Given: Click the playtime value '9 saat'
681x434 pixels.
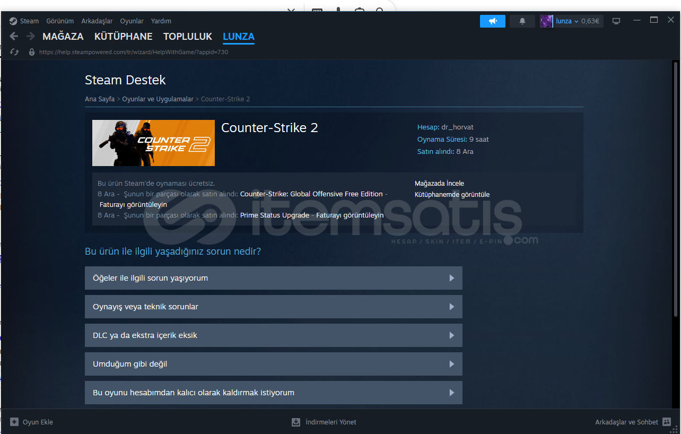Looking at the screenshot, I should click(x=479, y=140).
